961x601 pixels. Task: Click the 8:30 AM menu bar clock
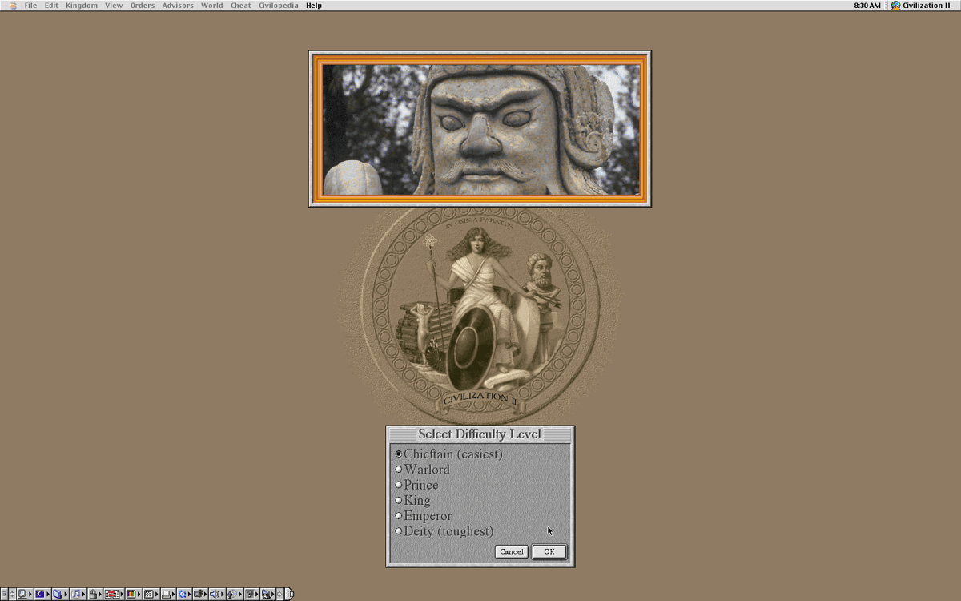pos(867,6)
